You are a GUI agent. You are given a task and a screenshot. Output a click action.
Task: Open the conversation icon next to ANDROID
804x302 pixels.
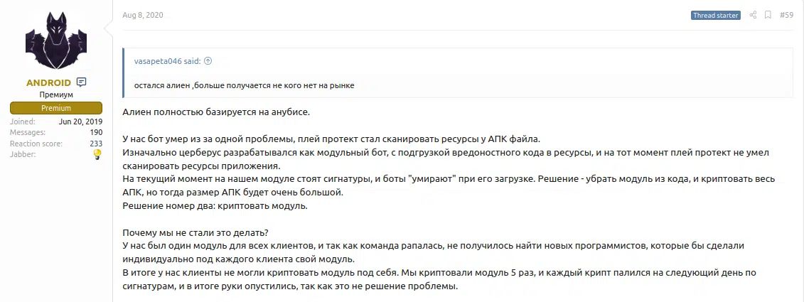(x=82, y=82)
